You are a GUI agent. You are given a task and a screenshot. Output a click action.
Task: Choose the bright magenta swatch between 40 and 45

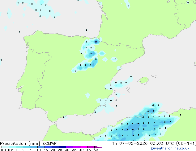[84, 147]
